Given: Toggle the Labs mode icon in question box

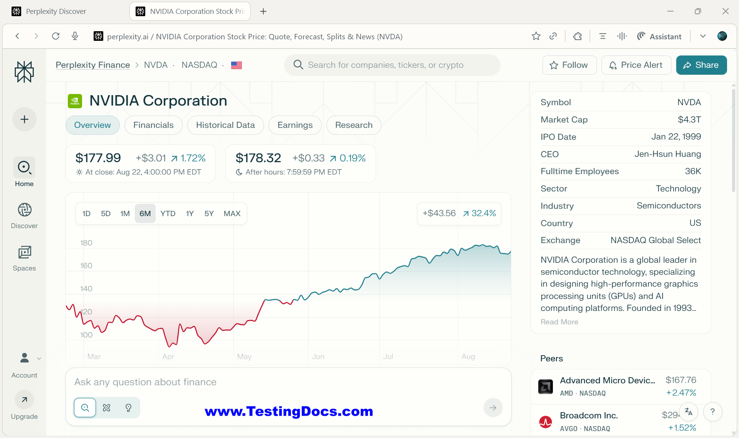Looking at the screenshot, I should tap(107, 407).
